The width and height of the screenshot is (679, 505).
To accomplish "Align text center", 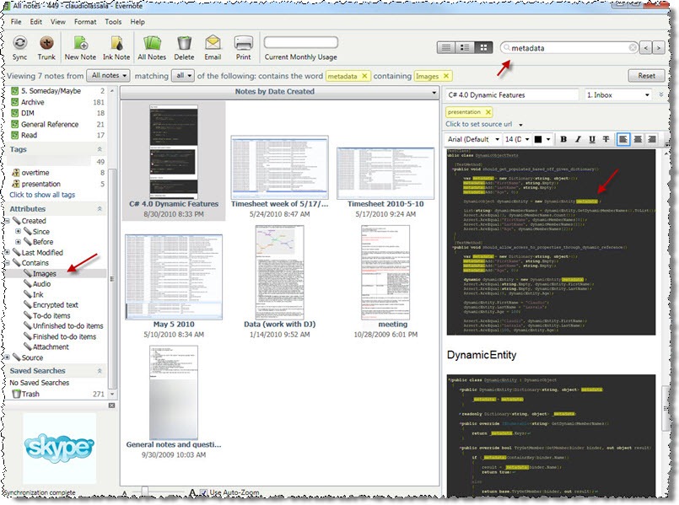I will (638, 139).
